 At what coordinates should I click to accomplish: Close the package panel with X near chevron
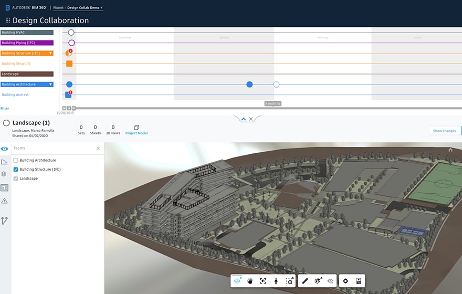tap(251, 119)
